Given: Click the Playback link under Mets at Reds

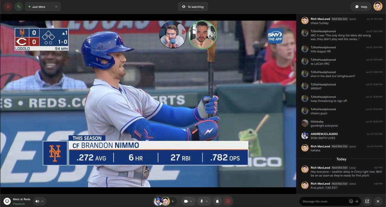Looking at the screenshot, I should click(19, 204).
